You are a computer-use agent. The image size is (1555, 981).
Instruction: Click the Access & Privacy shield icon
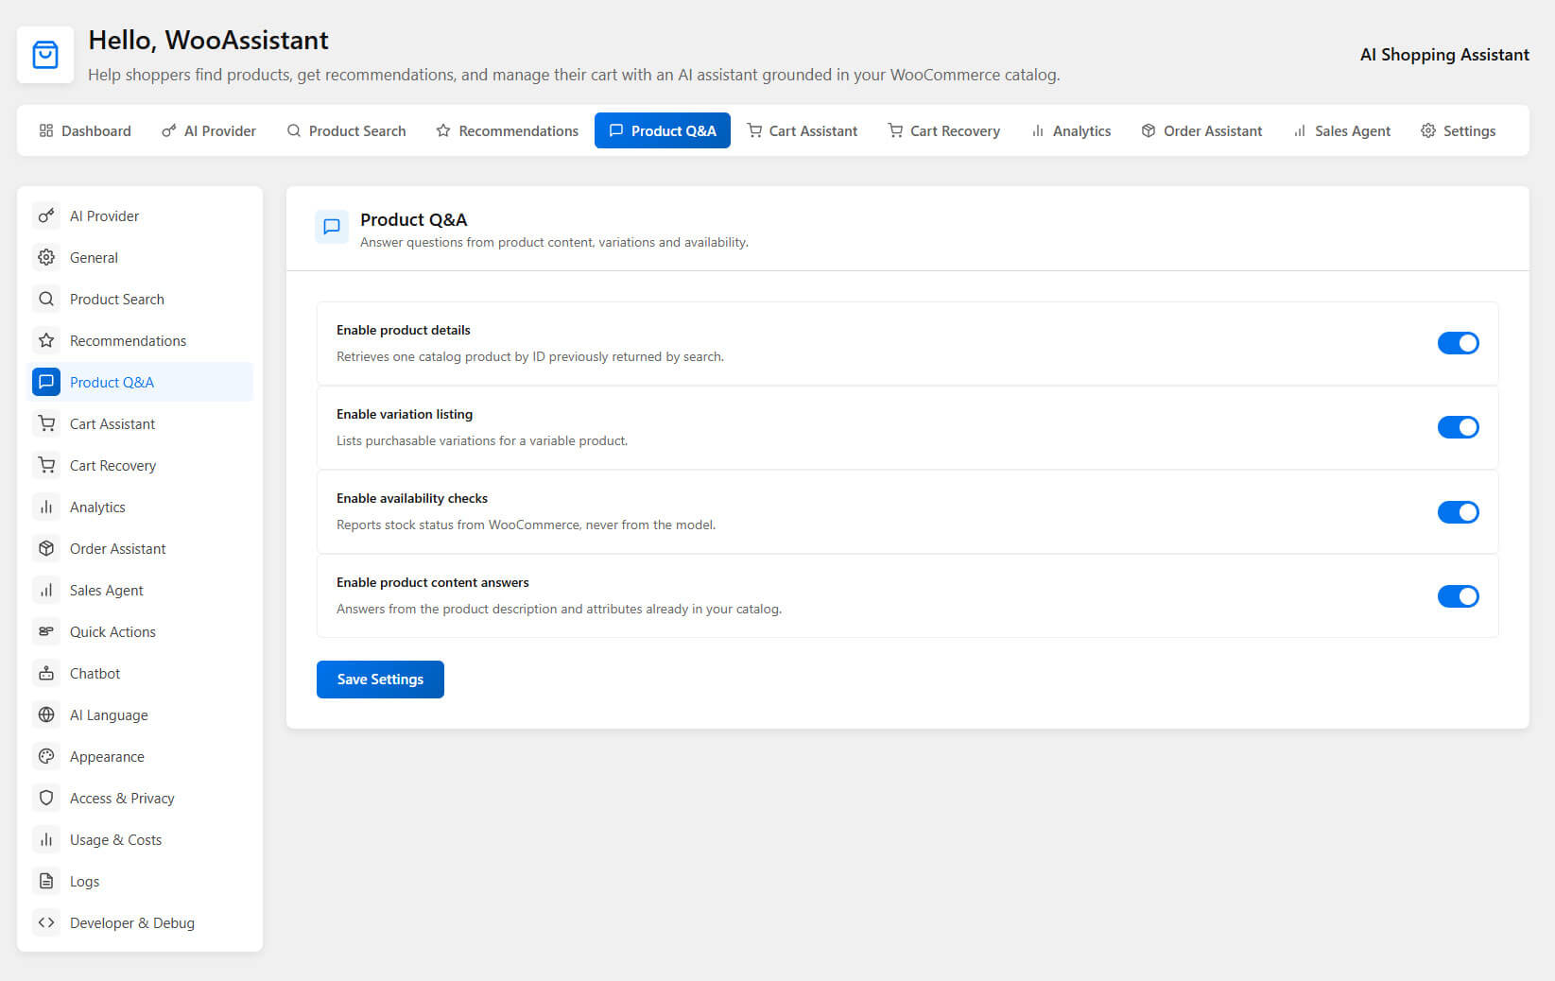coord(46,799)
